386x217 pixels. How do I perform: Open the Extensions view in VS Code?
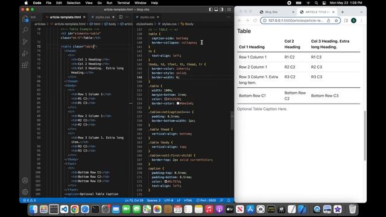pos(25,65)
